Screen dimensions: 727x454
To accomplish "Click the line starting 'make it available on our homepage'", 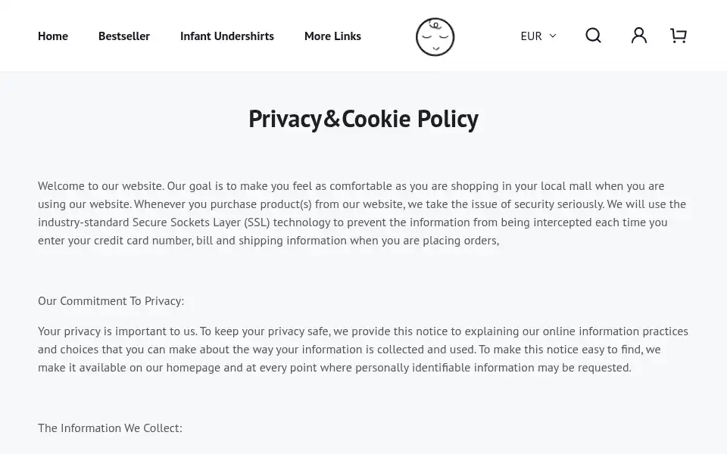I will tap(334, 368).
